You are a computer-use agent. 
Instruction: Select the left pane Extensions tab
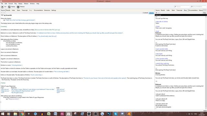click(x=47, y=10)
